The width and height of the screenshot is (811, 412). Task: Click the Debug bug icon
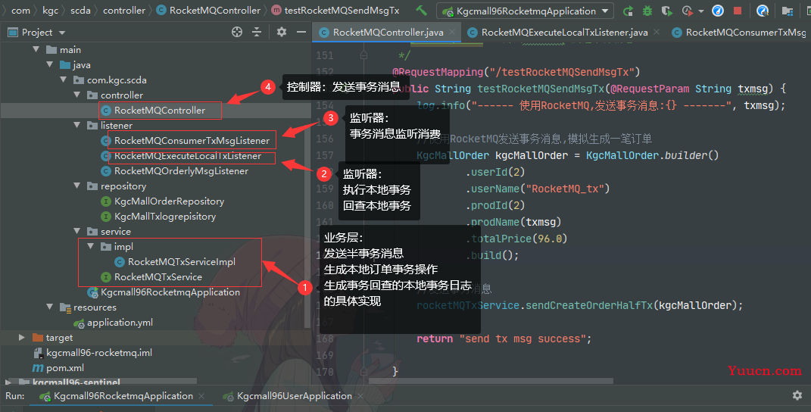pos(647,11)
